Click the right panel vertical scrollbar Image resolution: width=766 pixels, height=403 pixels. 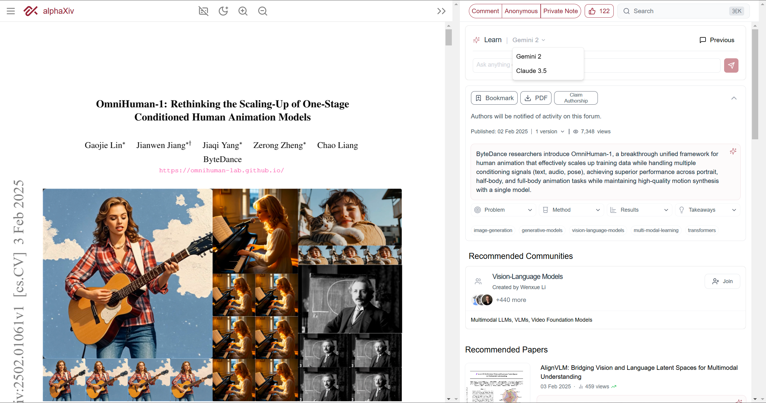755,84
